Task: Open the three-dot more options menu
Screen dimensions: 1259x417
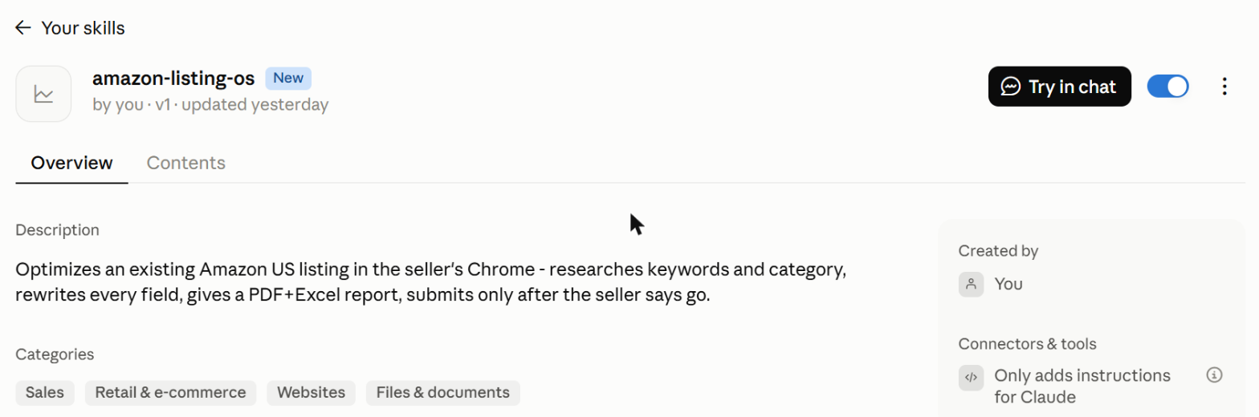Action: [x=1224, y=87]
